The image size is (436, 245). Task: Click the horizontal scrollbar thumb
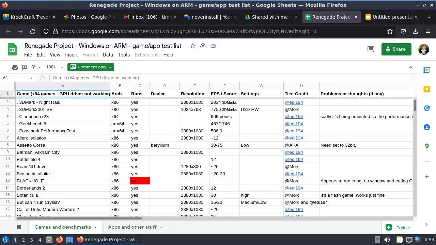tap(80, 218)
